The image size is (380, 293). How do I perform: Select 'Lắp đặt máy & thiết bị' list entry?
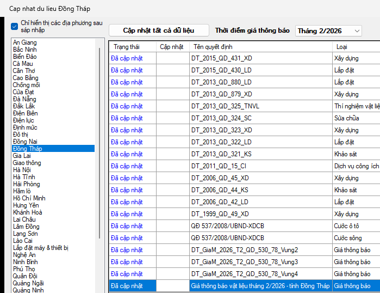click(x=41, y=248)
